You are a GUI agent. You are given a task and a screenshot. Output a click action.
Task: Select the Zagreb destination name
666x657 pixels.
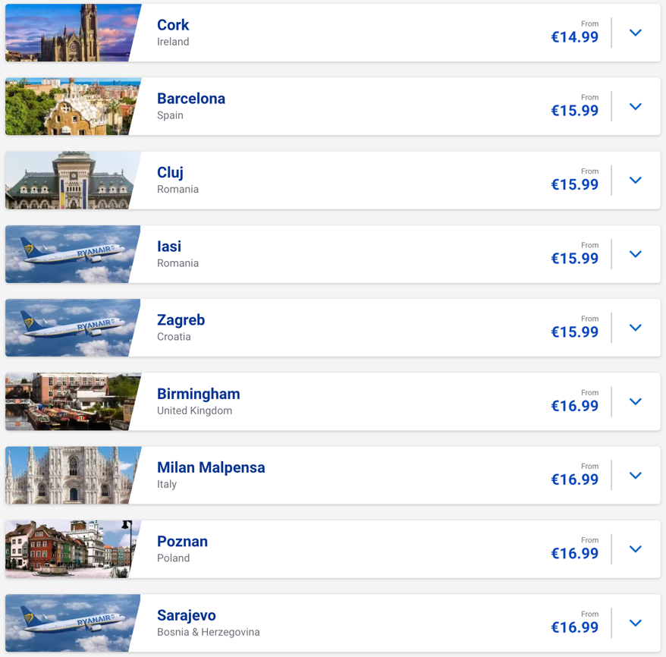pos(181,320)
